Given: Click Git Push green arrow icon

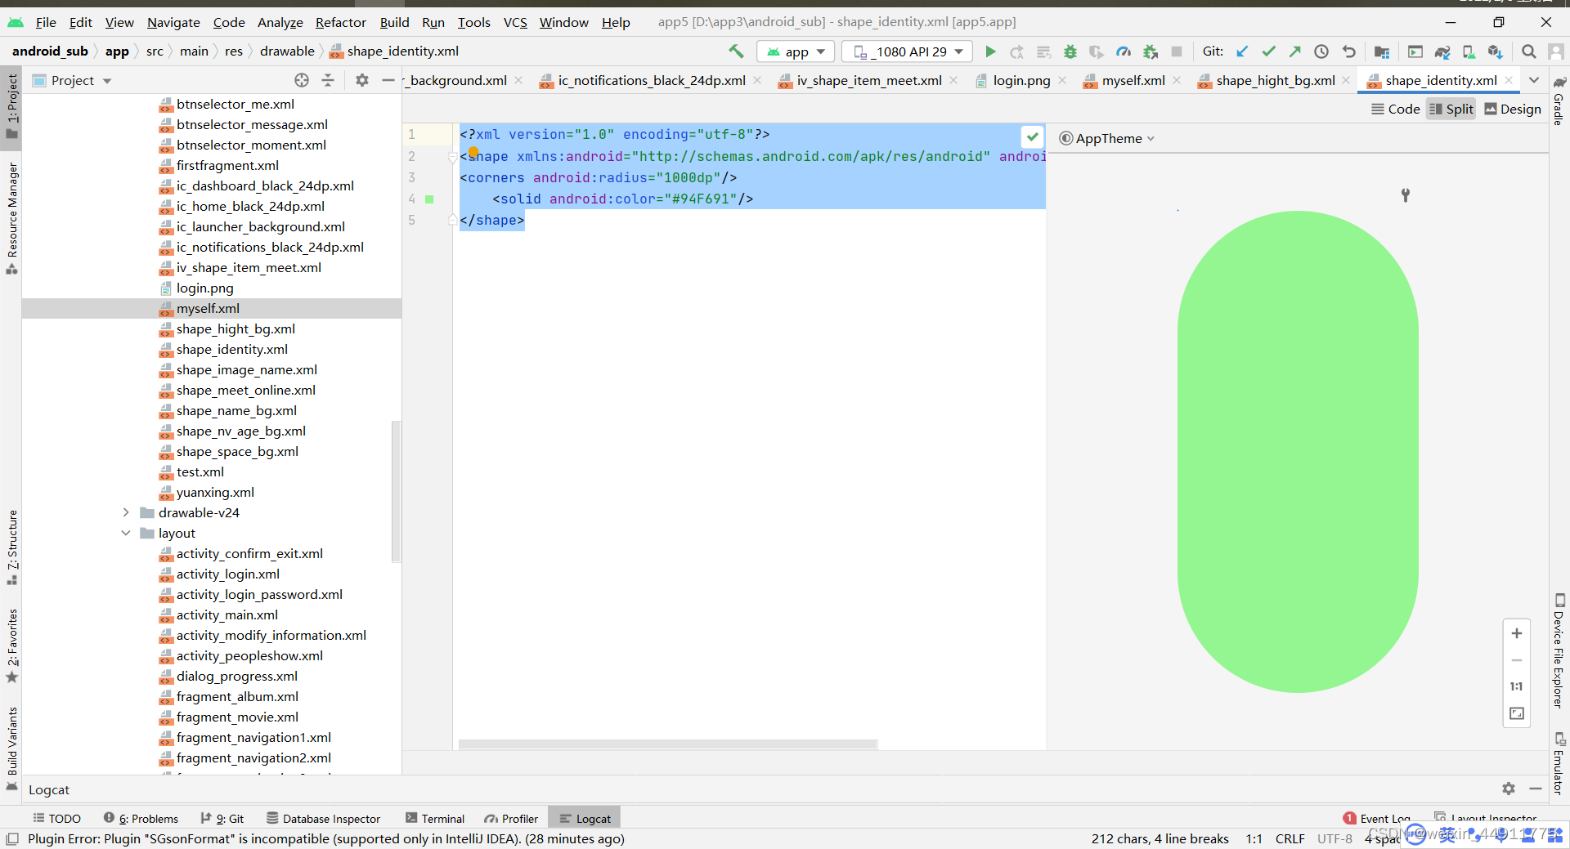Looking at the screenshot, I should click(x=1294, y=51).
